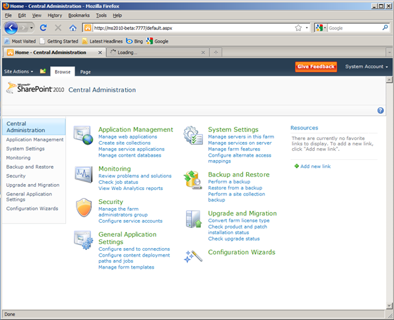Click the Firefox home button
The height and width of the screenshot is (320, 394).
click(x=73, y=28)
